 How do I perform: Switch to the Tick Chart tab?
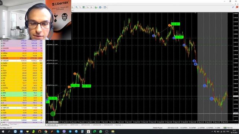(13, 124)
